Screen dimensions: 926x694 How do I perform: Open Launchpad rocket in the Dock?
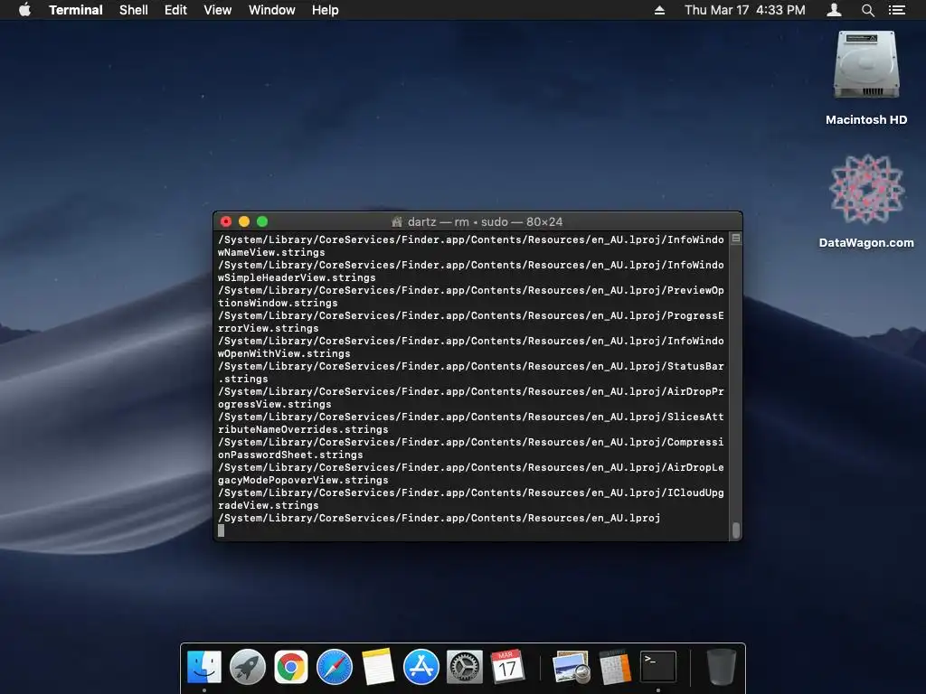248,667
